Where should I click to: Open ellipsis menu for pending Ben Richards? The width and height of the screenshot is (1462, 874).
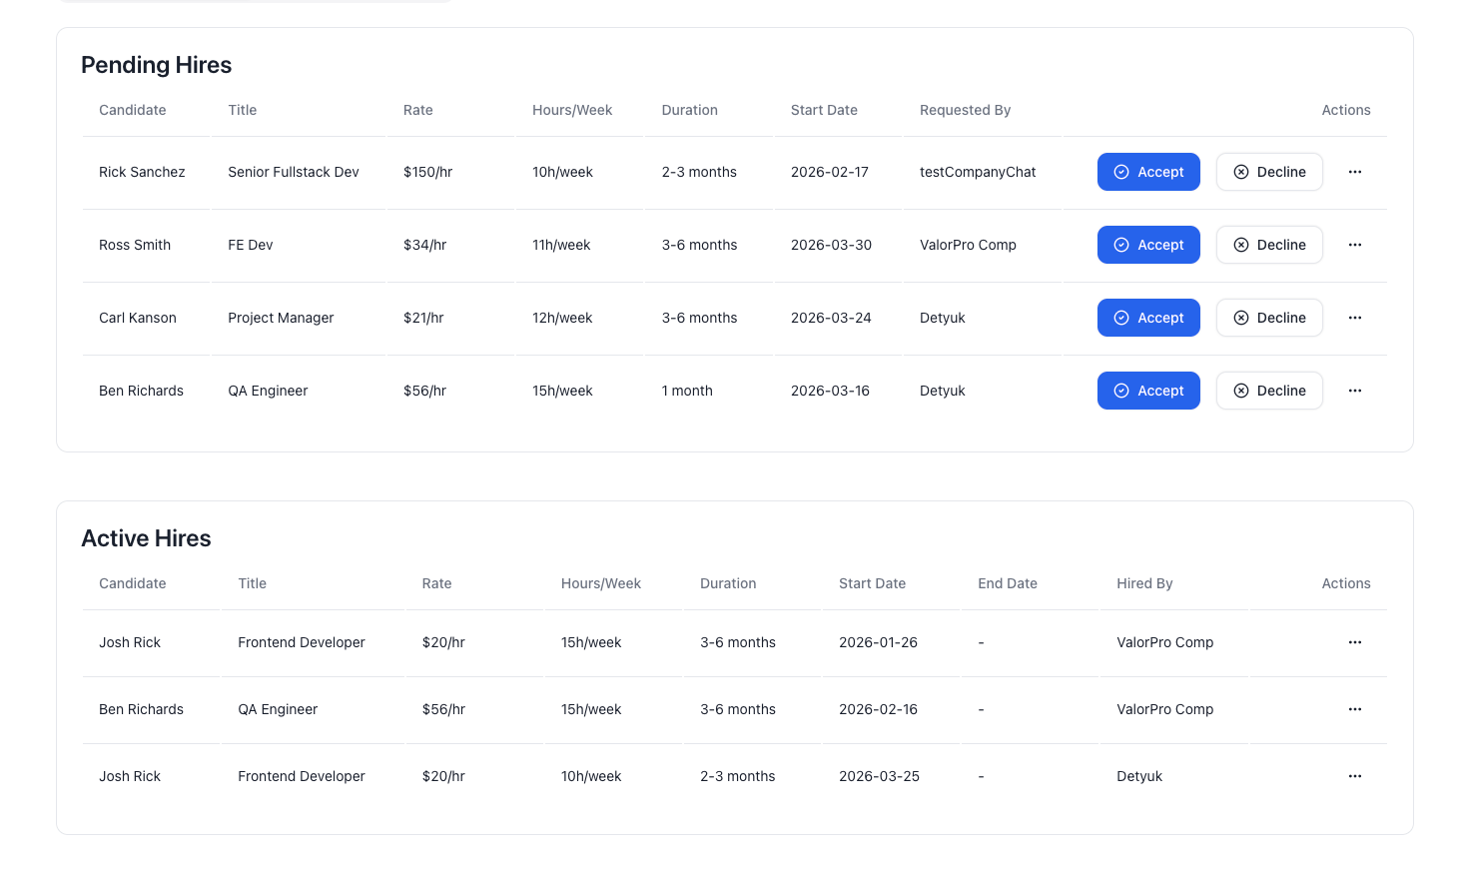pyautogui.click(x=1354, y=391)
